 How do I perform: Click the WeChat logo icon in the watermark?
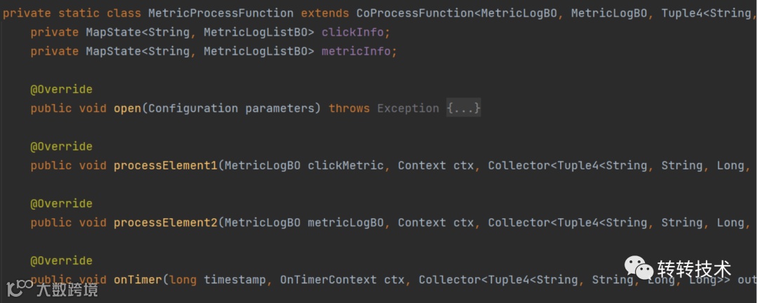click(639, 269)
